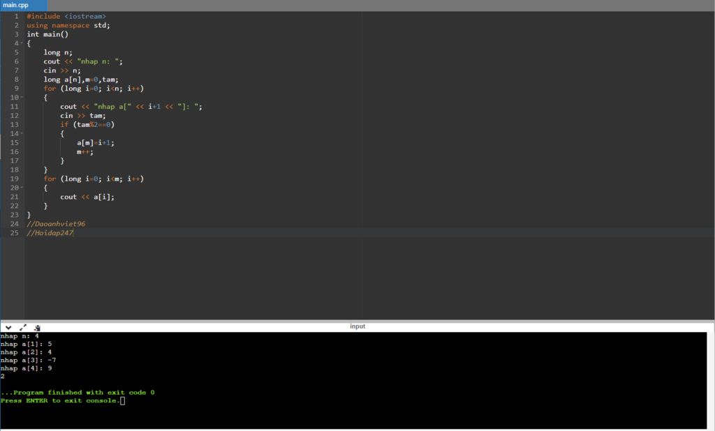Expand the console to full screen

pos(23,327)
